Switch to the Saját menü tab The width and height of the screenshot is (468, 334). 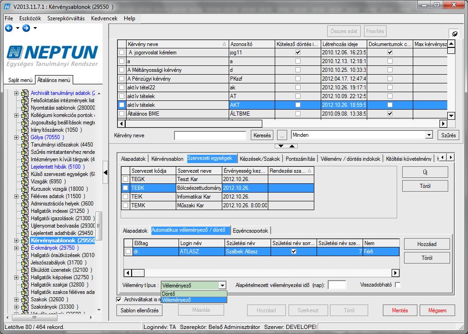(20, 80)
